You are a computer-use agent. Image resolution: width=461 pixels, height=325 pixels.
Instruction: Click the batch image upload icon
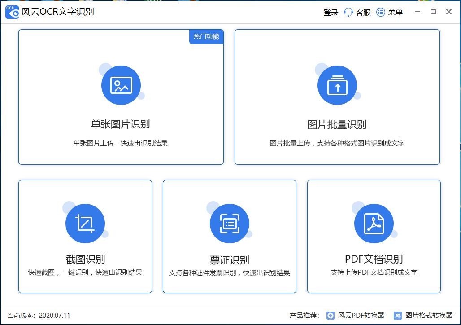tap(337, 85)
